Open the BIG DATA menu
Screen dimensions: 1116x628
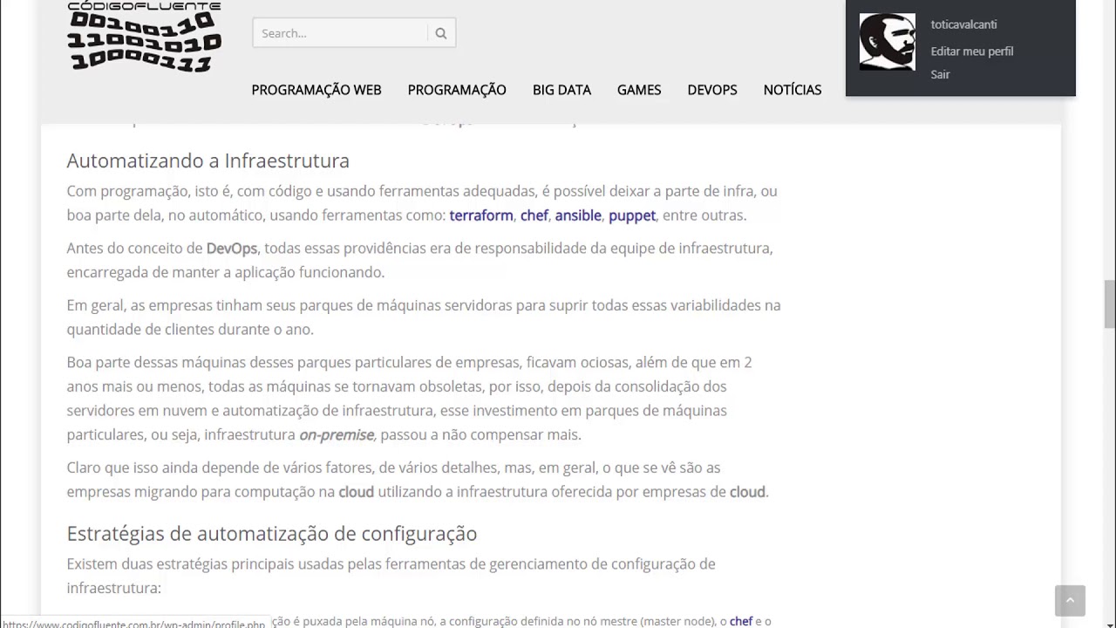pyautogui.click(x=561, y=90)
